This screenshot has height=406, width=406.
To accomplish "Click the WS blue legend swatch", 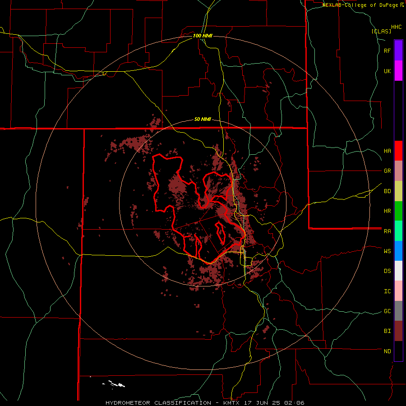I will pos(398,251).
